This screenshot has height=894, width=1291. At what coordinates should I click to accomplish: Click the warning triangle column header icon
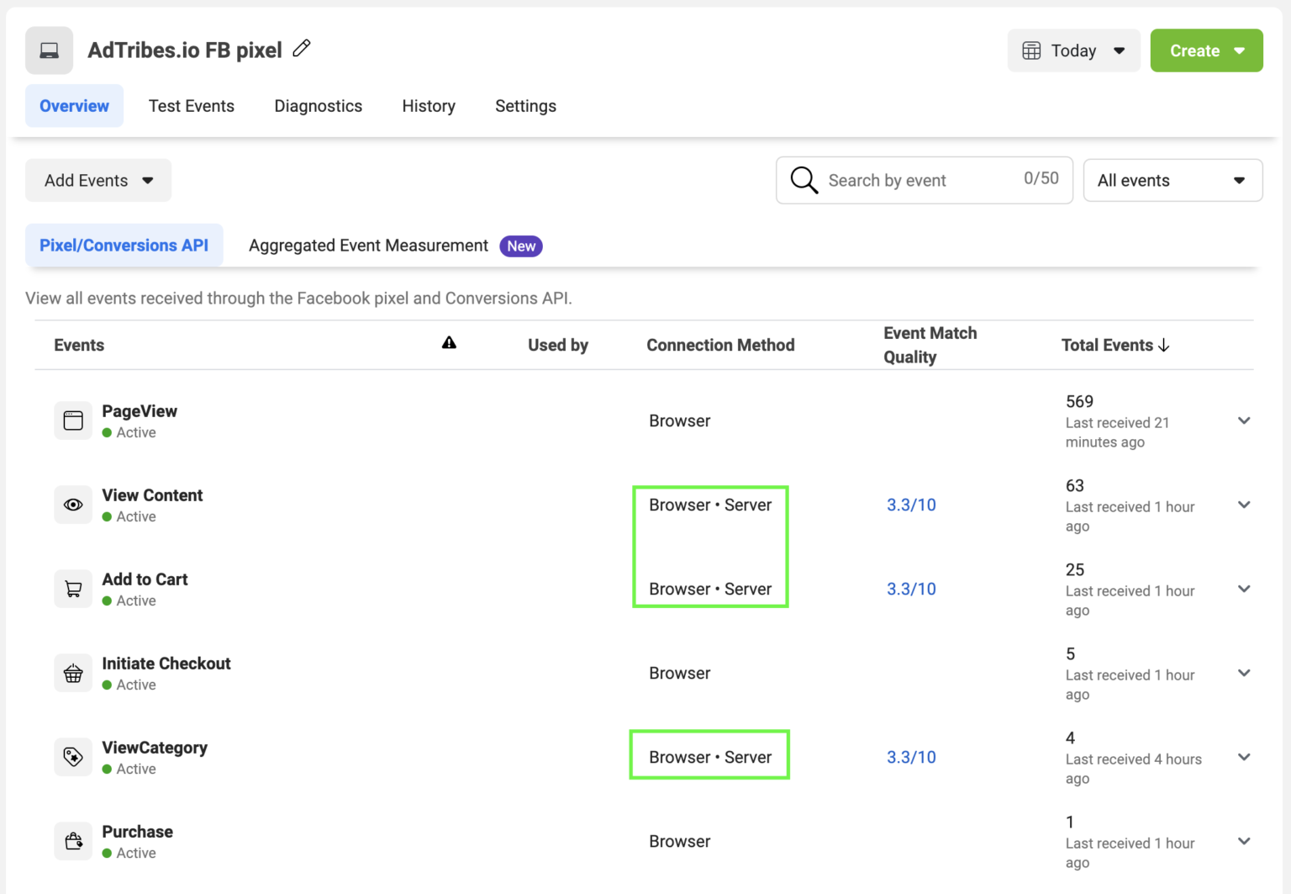click(x=449, y=342)
